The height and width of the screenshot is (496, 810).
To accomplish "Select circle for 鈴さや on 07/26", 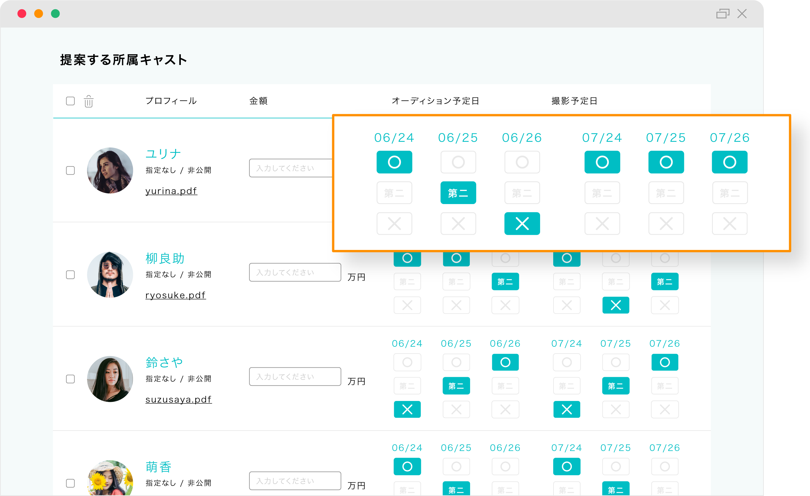I will pyautogui.click(x=665, y=362).
